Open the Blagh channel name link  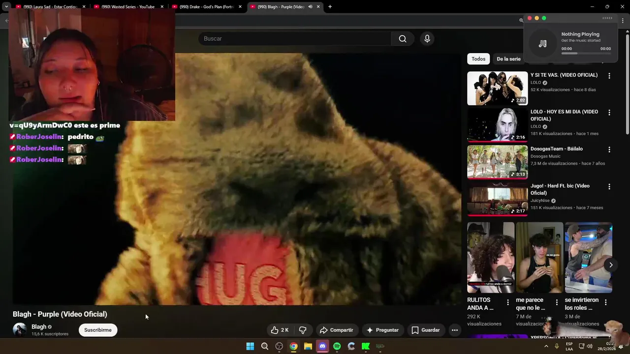pos(39,327)
